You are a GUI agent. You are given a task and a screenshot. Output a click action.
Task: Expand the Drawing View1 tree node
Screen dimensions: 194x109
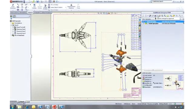[13, 29]
